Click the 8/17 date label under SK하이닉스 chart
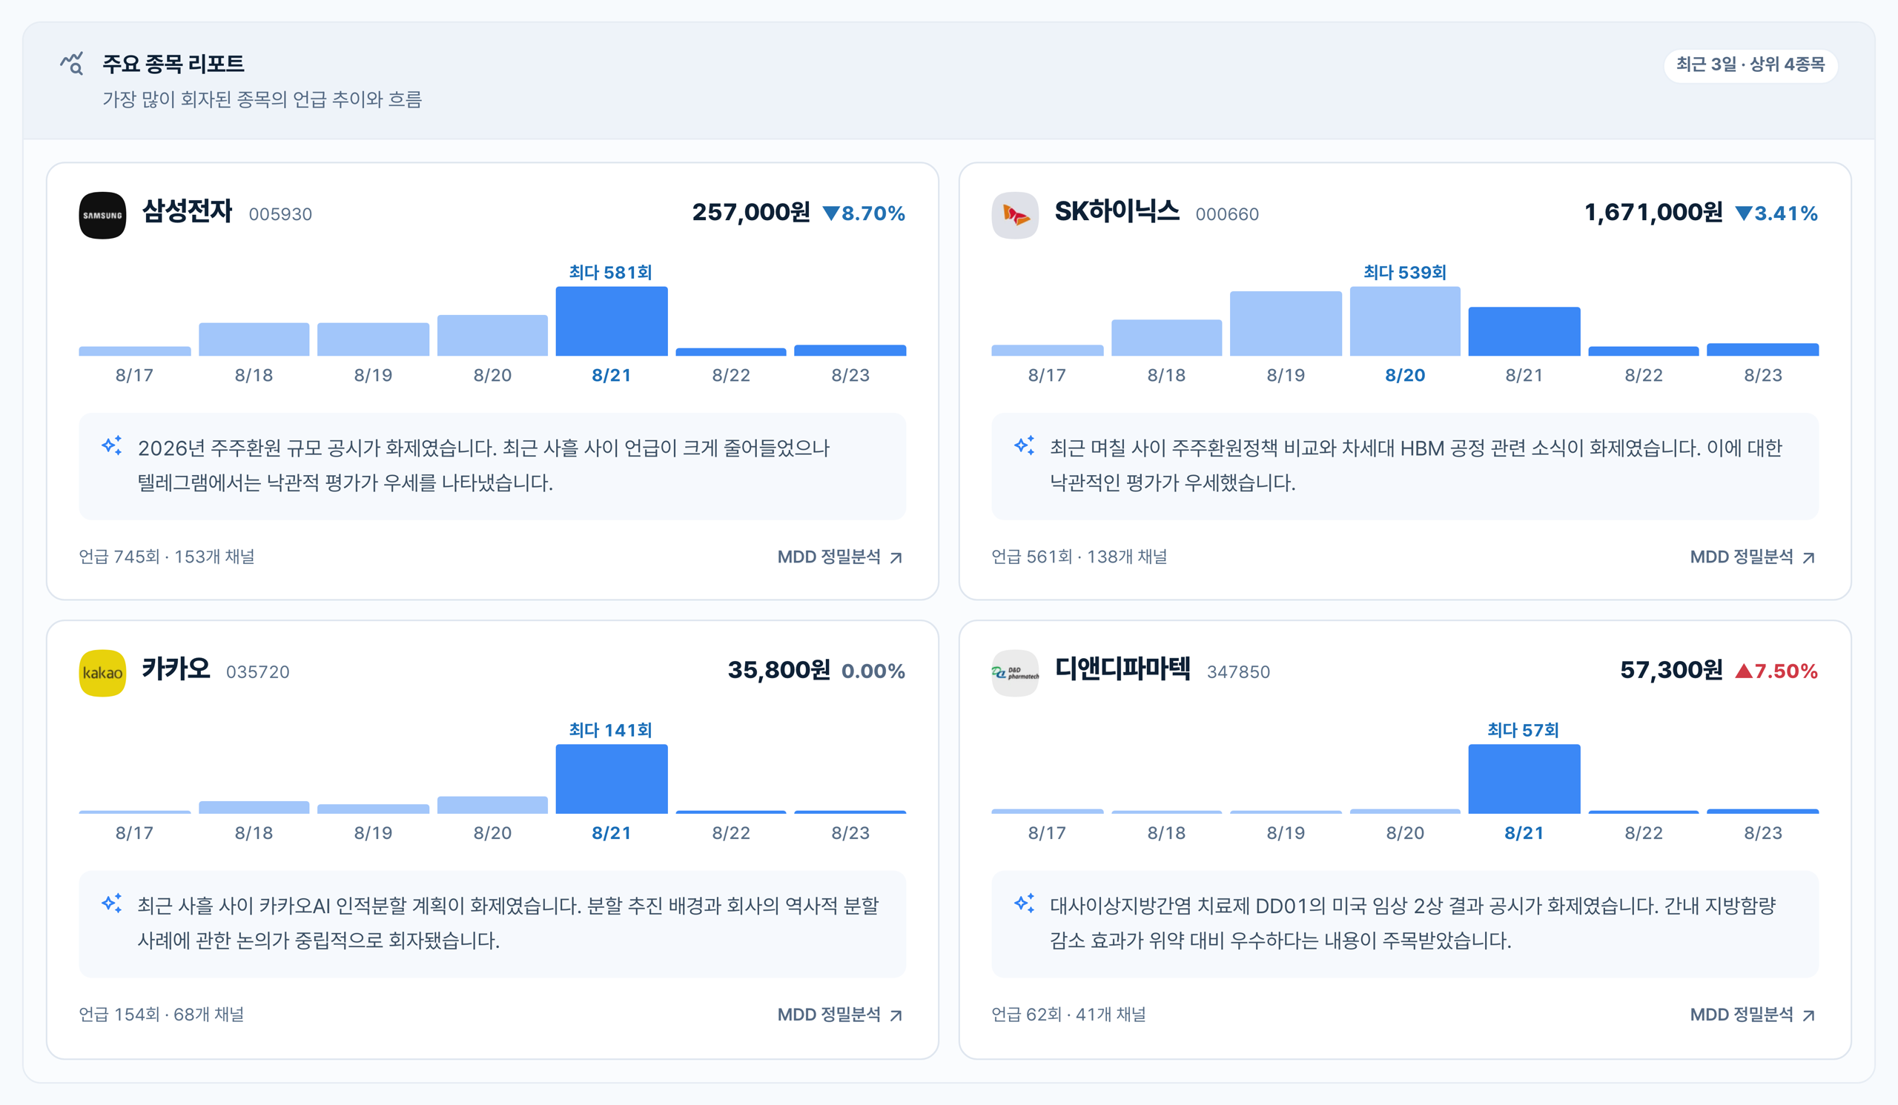Viewport: 1898px width, 1105px height. coord(1047,376)
